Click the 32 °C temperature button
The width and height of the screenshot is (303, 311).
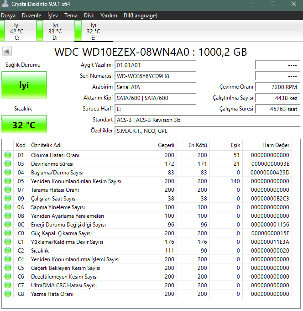pyautogui.click(x=24, y=125)
